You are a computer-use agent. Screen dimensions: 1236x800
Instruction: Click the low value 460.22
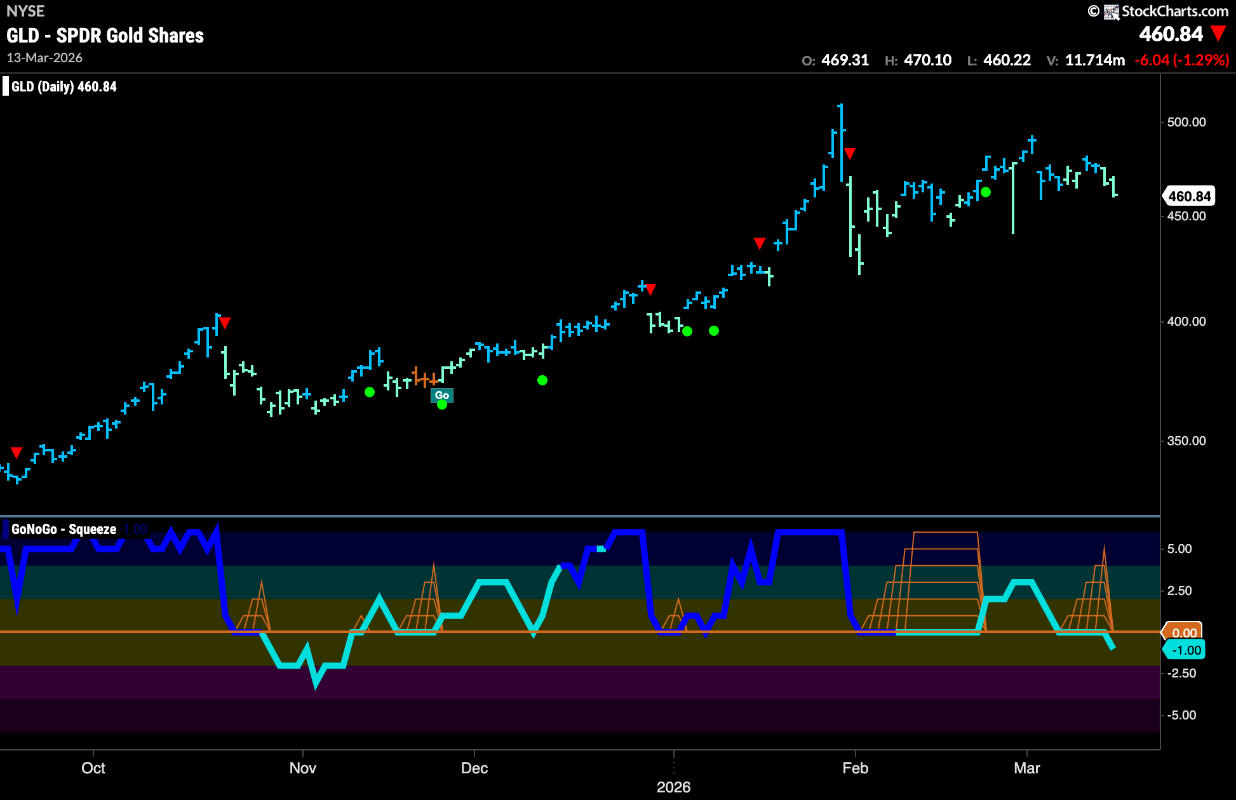[x=1007, y=60]
